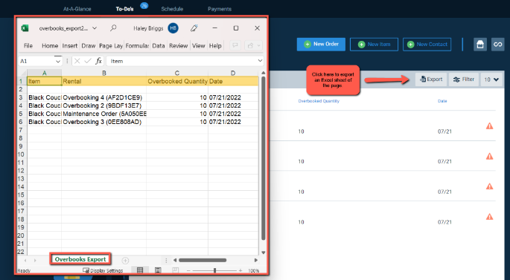Open the Name Box dropdown arrow
This screenshot has height=280, width=510.
57,61
